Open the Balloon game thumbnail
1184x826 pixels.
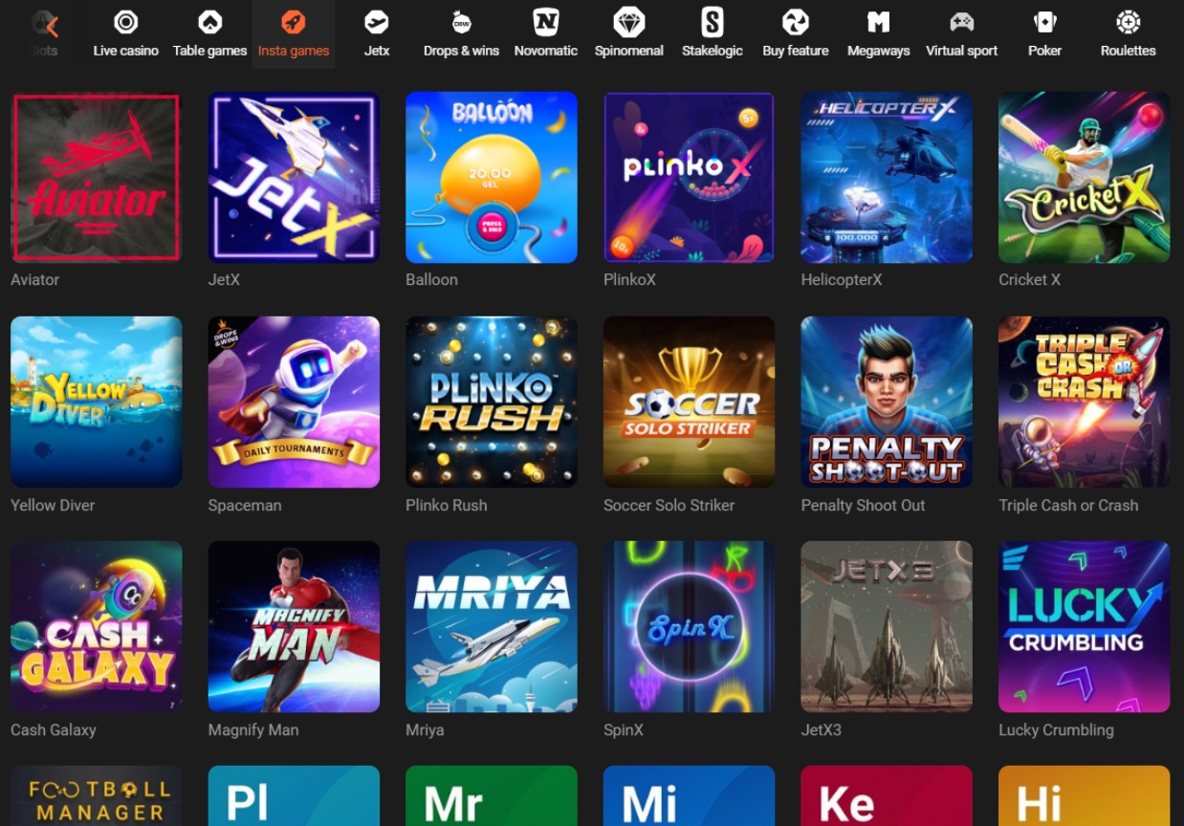(492, 177)
